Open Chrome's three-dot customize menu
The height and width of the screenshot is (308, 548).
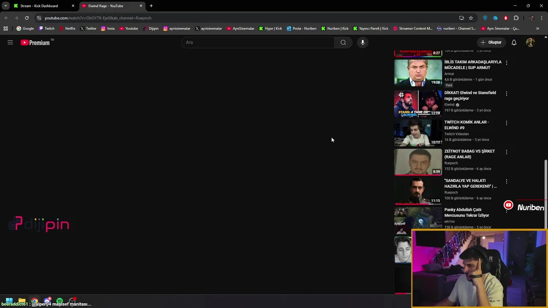(x=542, y=18)
